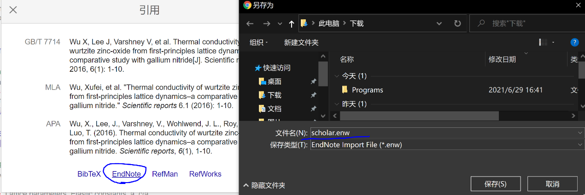Unpin 桌面 using its pin icon

313,81
